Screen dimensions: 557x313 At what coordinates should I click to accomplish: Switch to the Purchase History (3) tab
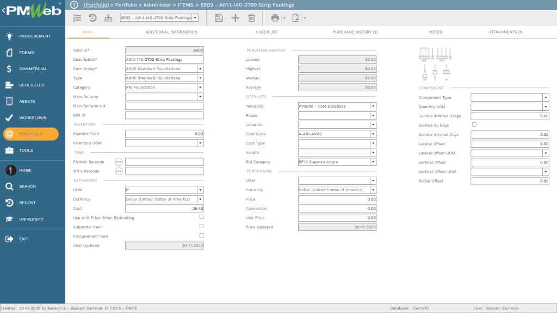click(x=355, y=32)
